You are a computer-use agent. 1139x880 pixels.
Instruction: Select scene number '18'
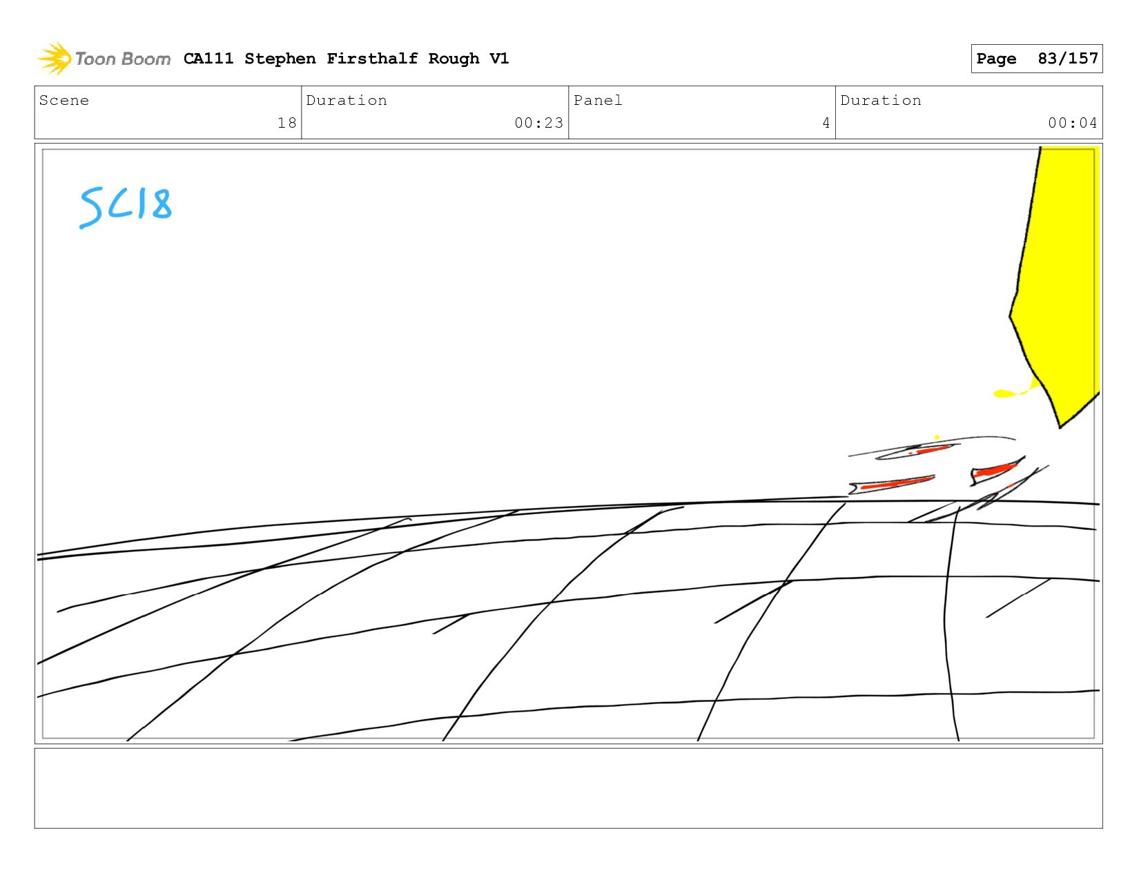(286, 123)
